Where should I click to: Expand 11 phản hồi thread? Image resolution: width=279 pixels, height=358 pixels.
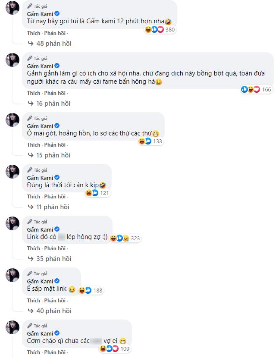click(x=49, y=207)
